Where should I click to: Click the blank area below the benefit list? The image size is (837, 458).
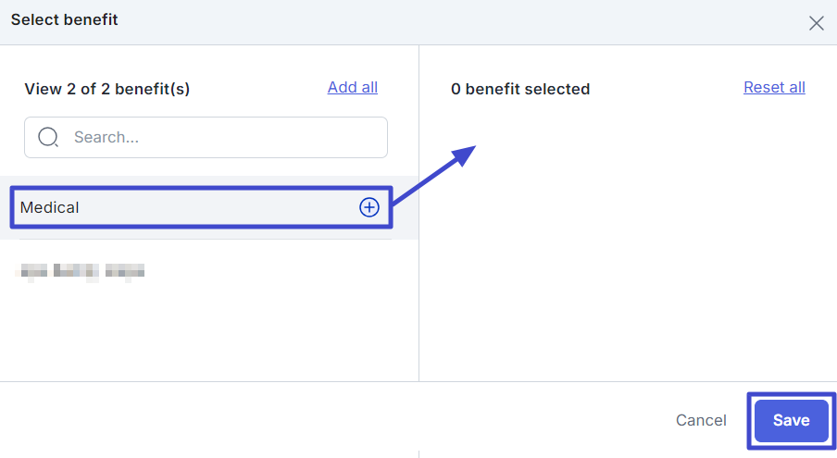click(x=208, y=338)
